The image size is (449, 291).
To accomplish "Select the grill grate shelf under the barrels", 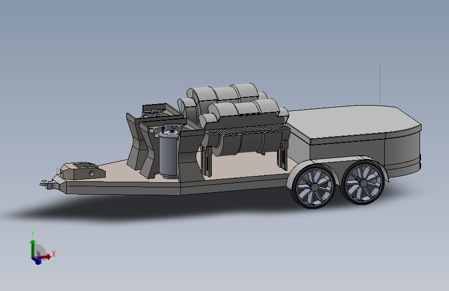I will pos(247,129).
